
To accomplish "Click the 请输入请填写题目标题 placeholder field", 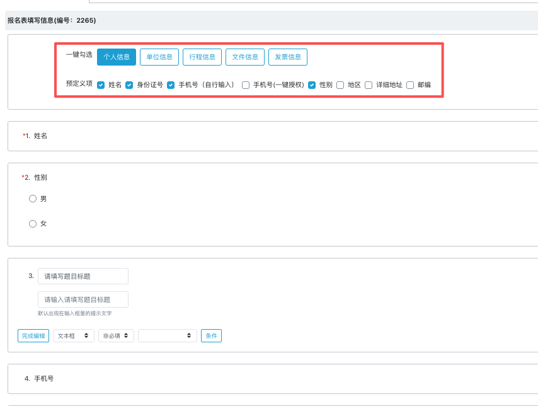I will (83, 299).
